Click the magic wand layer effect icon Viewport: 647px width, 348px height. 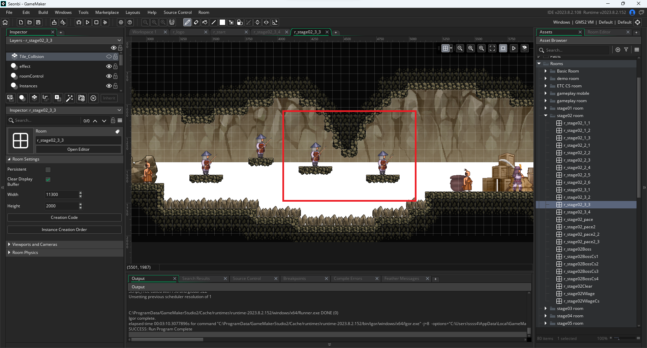[x=69, y=98]
